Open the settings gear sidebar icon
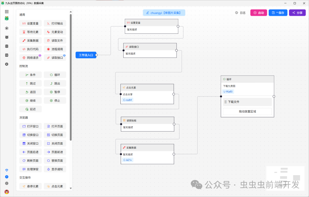Image resolution: width=309 pixels, height=197 pixels. pos(7,64)
